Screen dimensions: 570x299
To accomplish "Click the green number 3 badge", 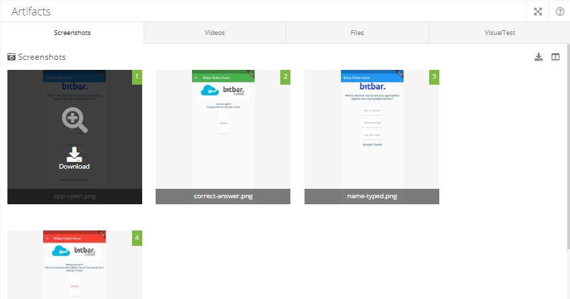I will (434, 77).
